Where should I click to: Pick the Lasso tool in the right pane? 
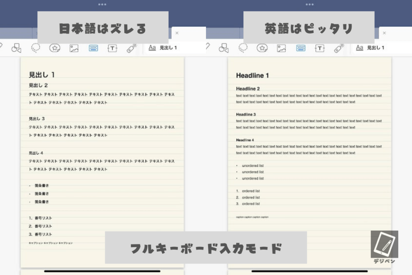(243, 48)
